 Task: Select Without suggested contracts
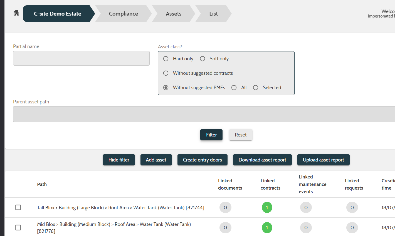[166, 73]
